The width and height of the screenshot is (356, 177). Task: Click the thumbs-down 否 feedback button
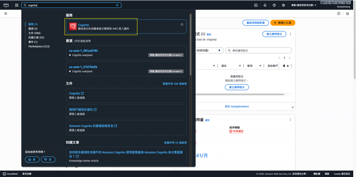(x=48, y=159)
